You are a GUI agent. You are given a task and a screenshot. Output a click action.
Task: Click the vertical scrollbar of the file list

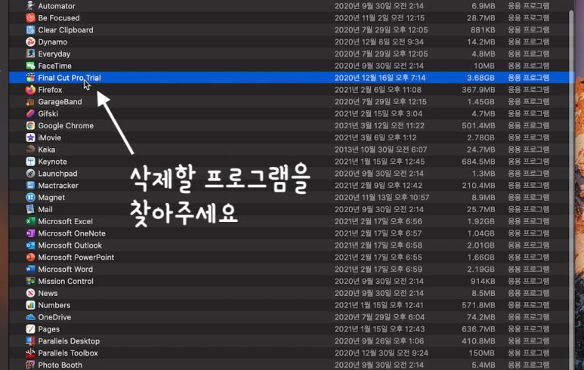(x=571, y=190)
